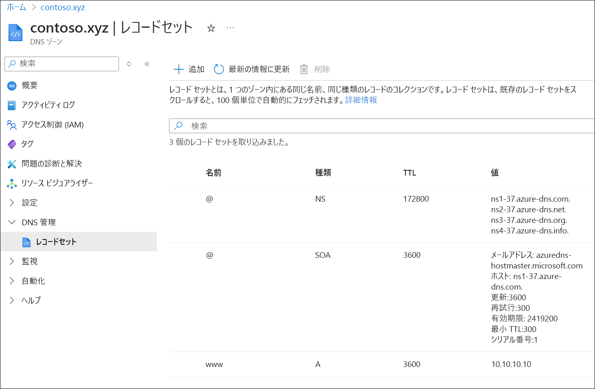Select the @ name in NS row
Viewport: 595px width, 389px height.
tap(210, 199)
